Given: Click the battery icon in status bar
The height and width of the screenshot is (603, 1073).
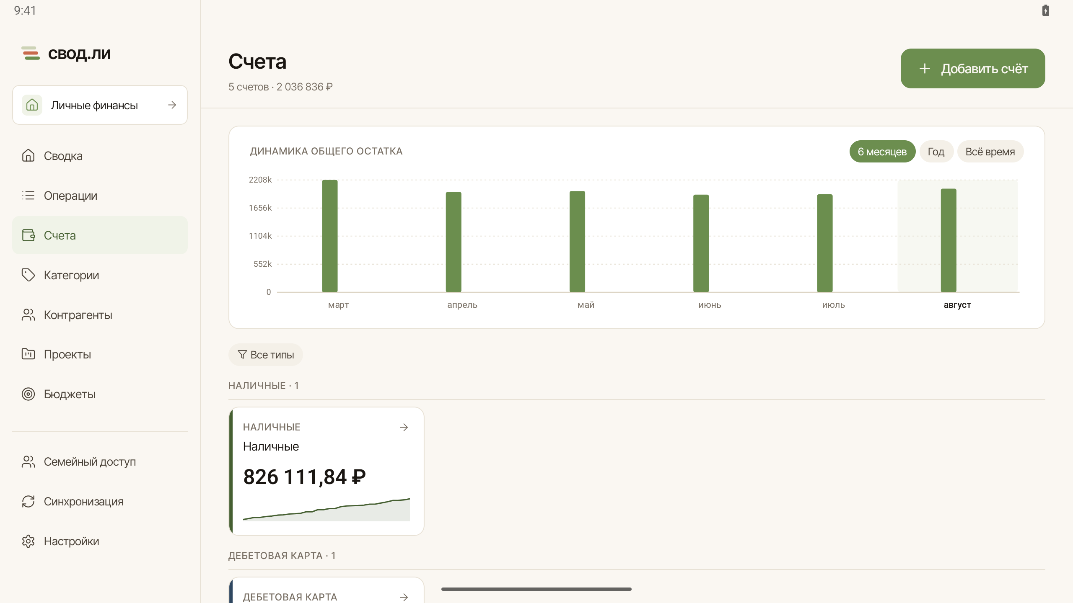Looking at the screenshot, I should (x=1045, y=10).
